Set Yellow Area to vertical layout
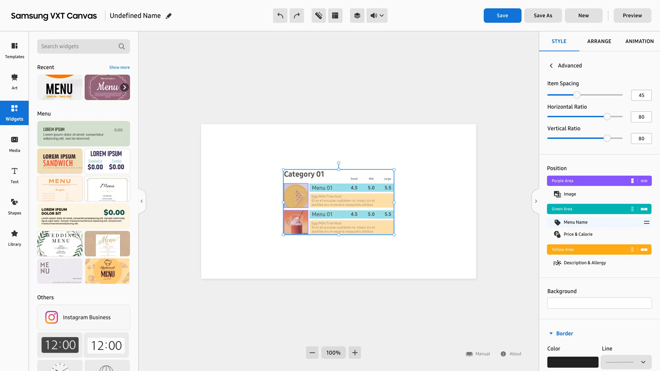The height and width of the screenshot is (371, 660). tap(632, 250)
